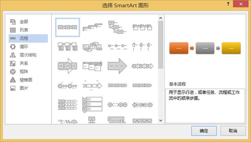Screen dimensions: 251x142
Task: Pick the solid upward arrow process layout
Action: tap(117, 66)
